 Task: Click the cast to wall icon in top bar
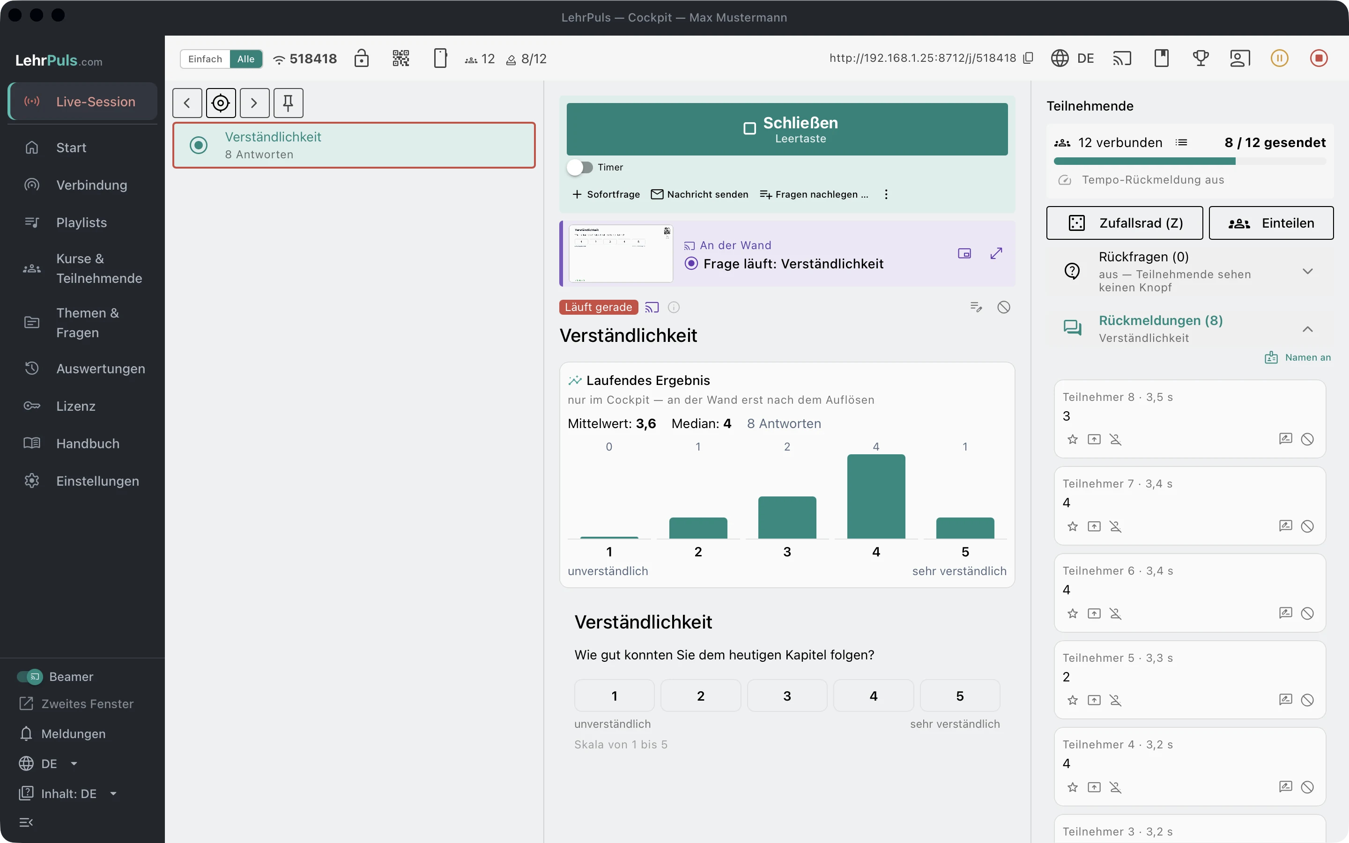tap(1121, 59)
